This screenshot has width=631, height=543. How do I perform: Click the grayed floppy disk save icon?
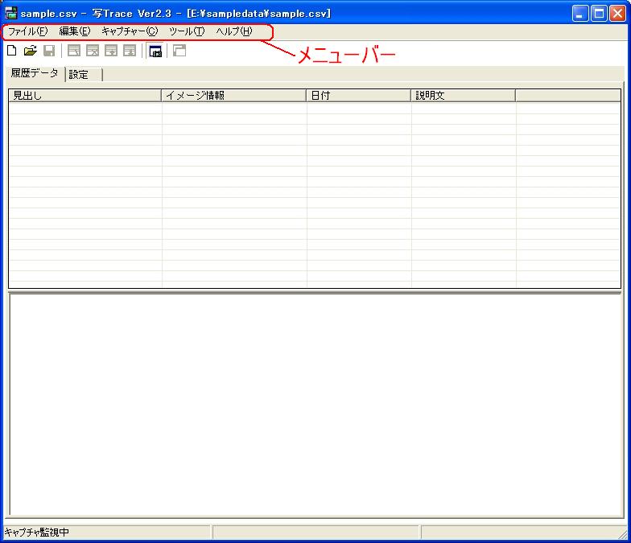[x=49, y=51]
